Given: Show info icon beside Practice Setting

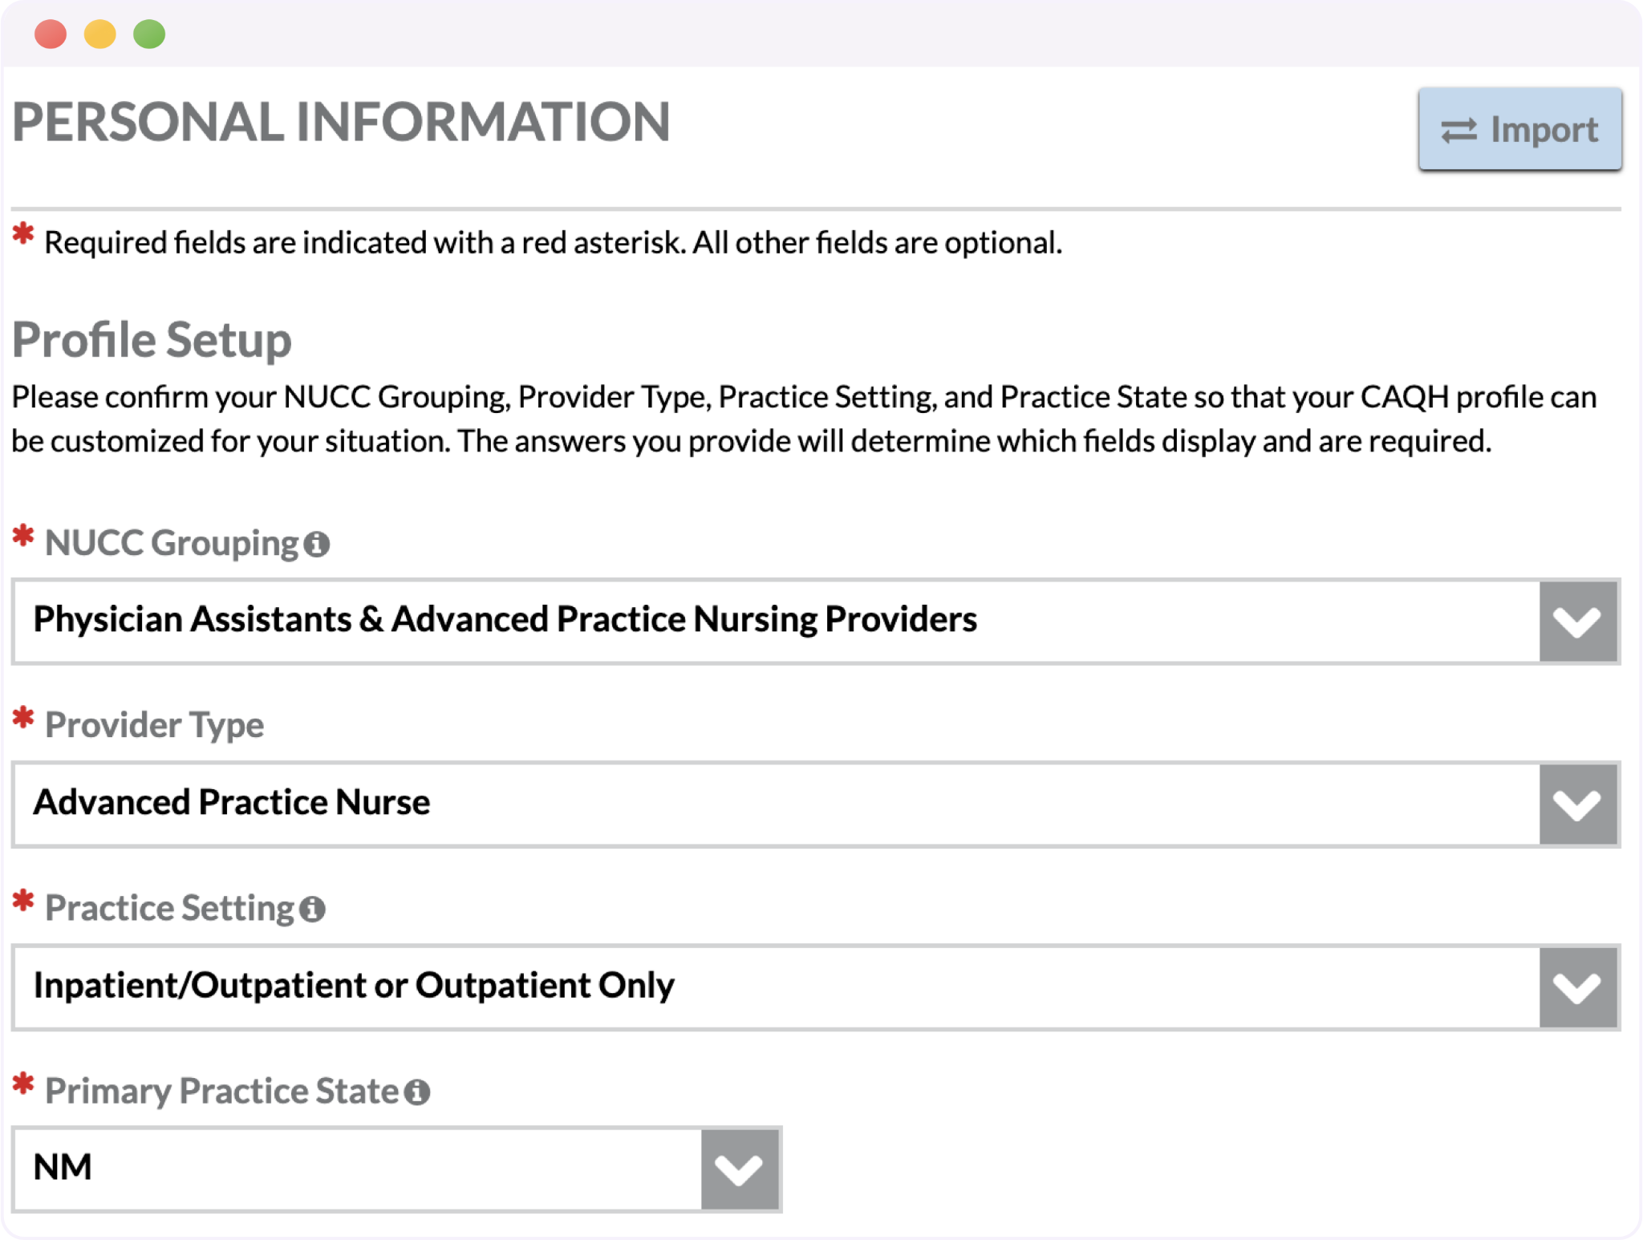Looking at the screenshot, I should coord(312,910).
